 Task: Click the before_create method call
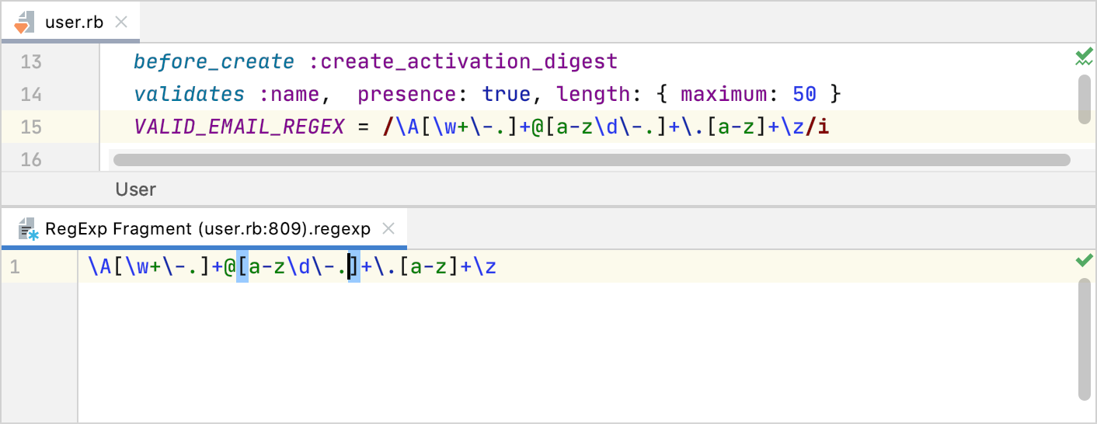(214, 61)
